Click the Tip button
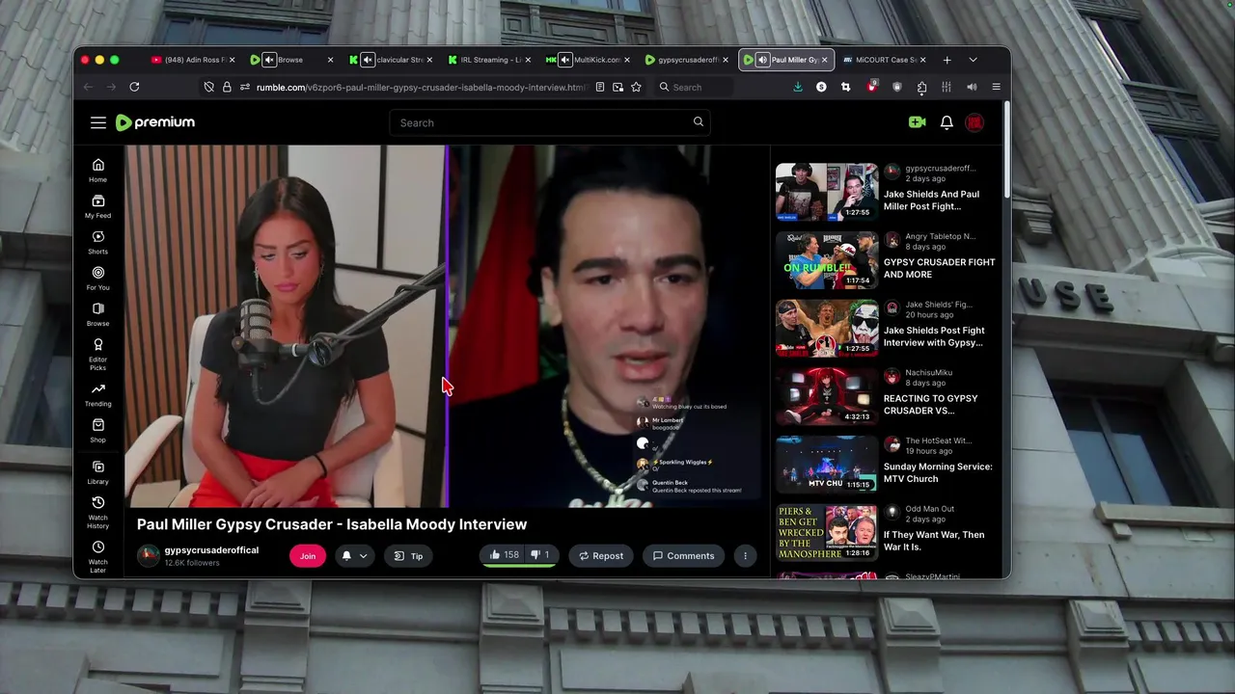 (x=408, y=555)
